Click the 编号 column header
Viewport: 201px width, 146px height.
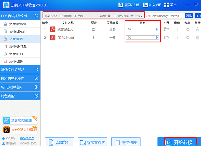coord(45,23)
